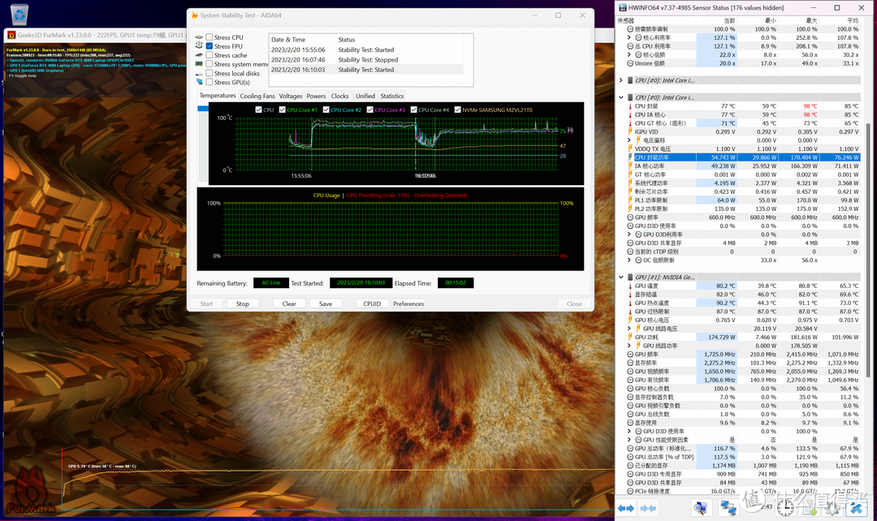Click the blue X close-sensors icon in HWiNFO
Image resolution: width=877 pixels, height=521 pixels.
[x=857, y=507]
